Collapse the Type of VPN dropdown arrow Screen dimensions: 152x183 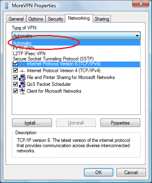[x=137, y=36]
